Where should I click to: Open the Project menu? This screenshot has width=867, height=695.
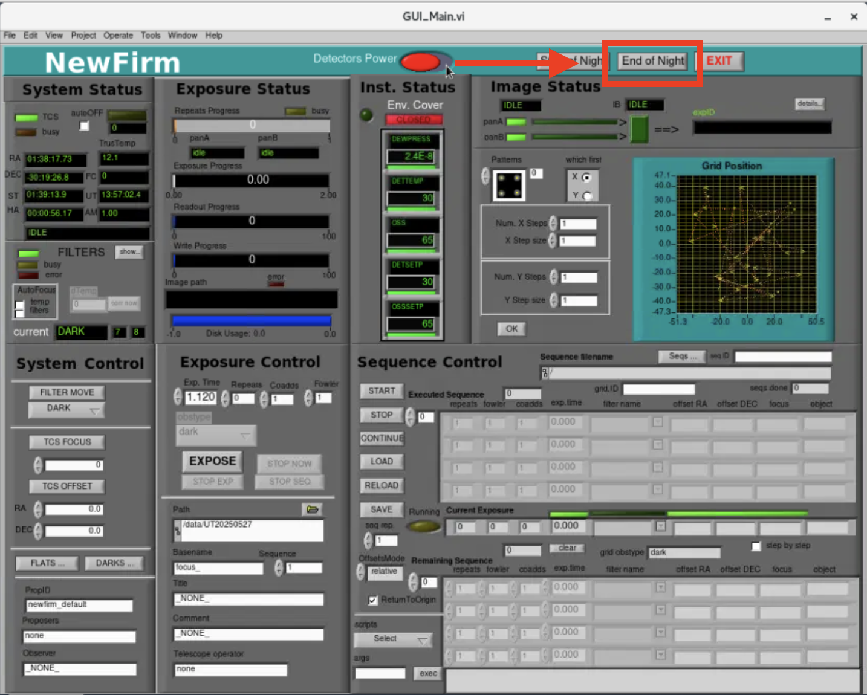(83, 36)
